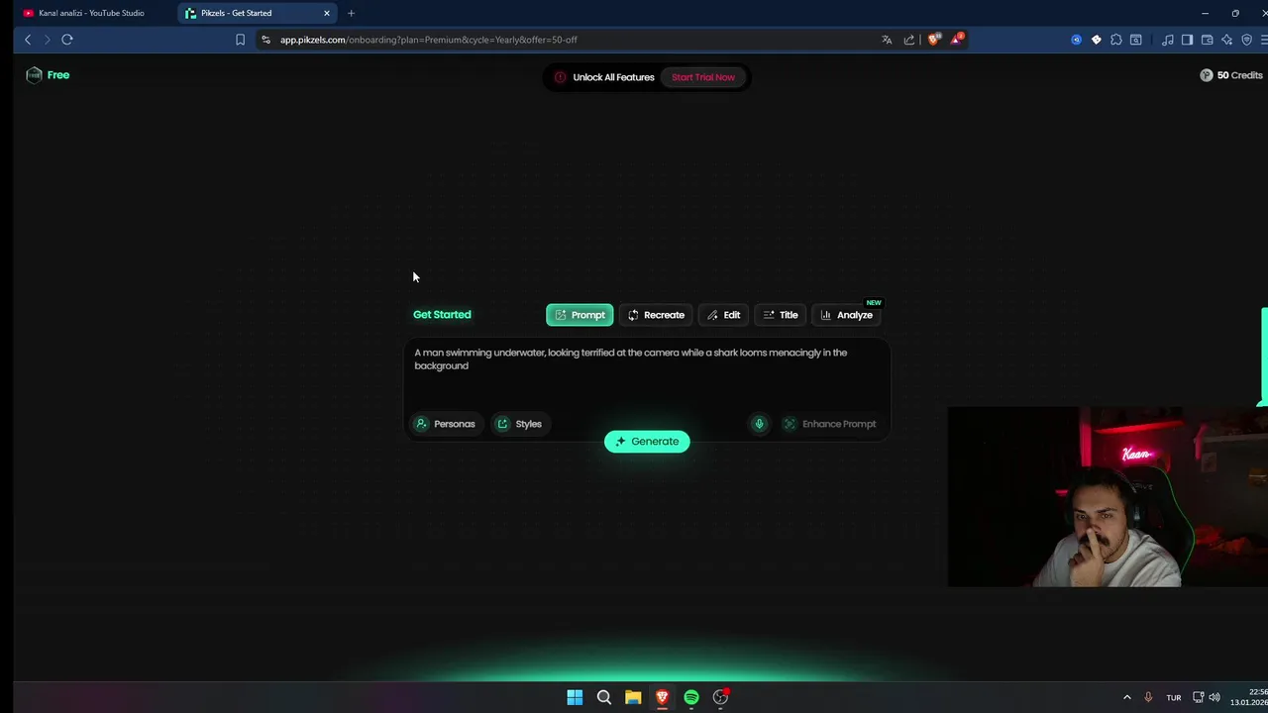Switch to the YouTube Studio Kanal analizi tab
Image resolution: width=1268 pixels, height=713 pixels.
click(91, 13)
